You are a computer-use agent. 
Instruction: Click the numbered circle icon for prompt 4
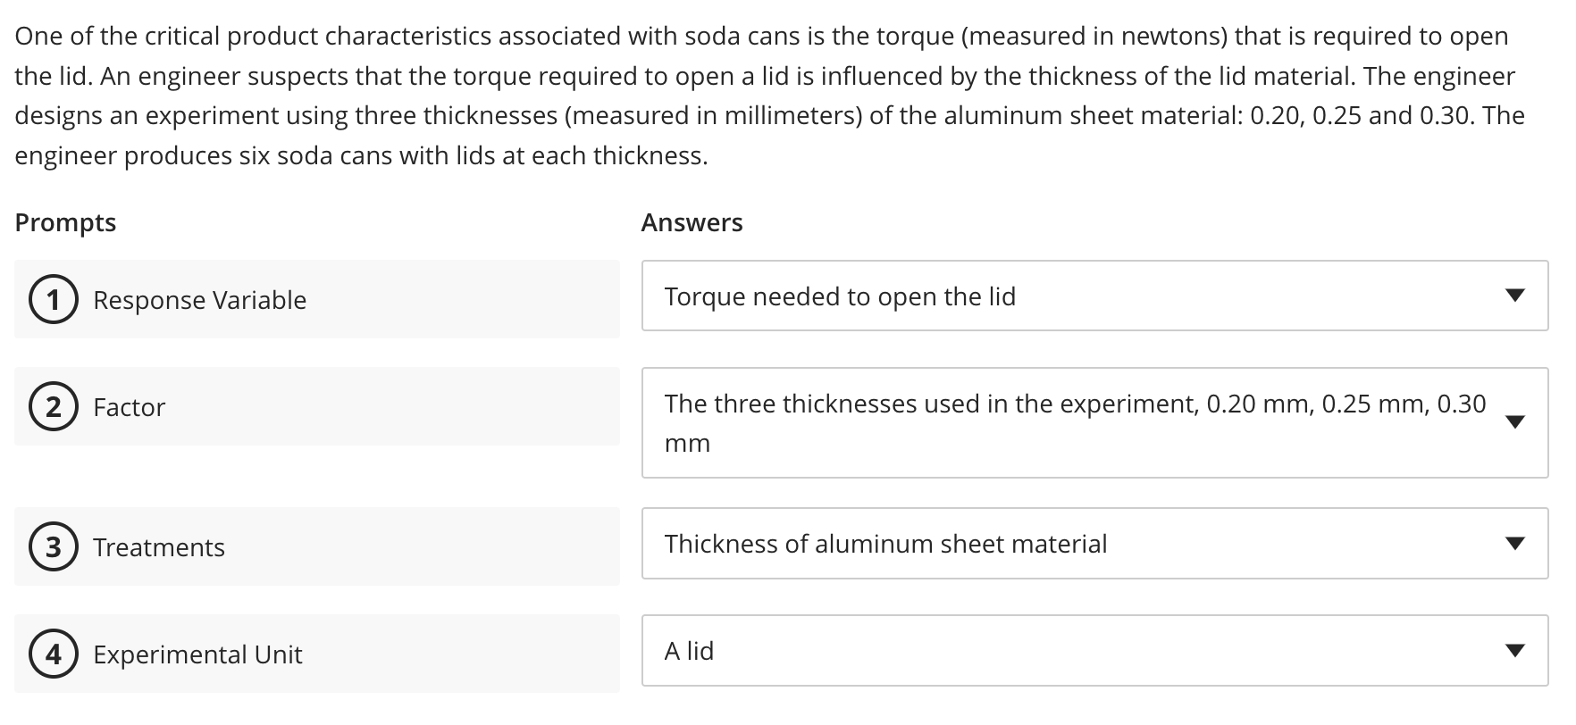(x=54, y=654)
